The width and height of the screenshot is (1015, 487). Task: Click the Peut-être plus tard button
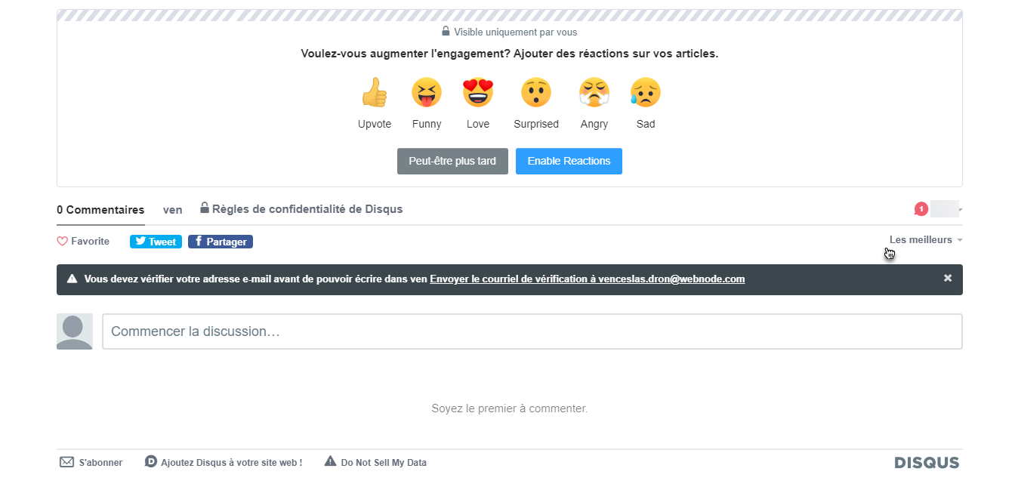point(452,162)
